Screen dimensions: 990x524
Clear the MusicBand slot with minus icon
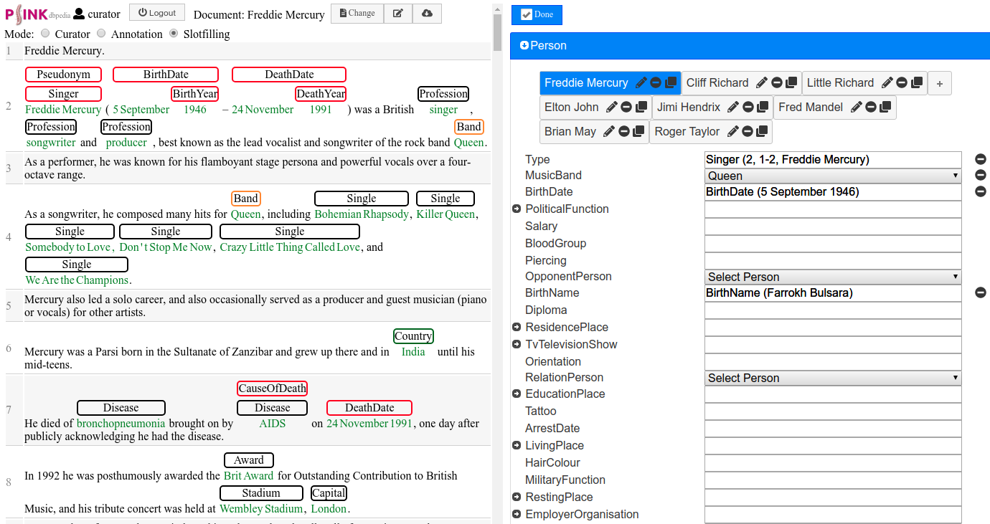tap(981, 175)
